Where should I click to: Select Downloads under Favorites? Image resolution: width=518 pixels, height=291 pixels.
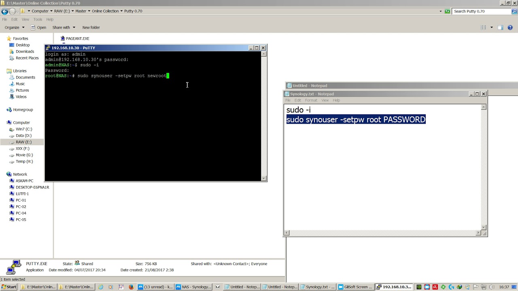click(x=25, y=51)
